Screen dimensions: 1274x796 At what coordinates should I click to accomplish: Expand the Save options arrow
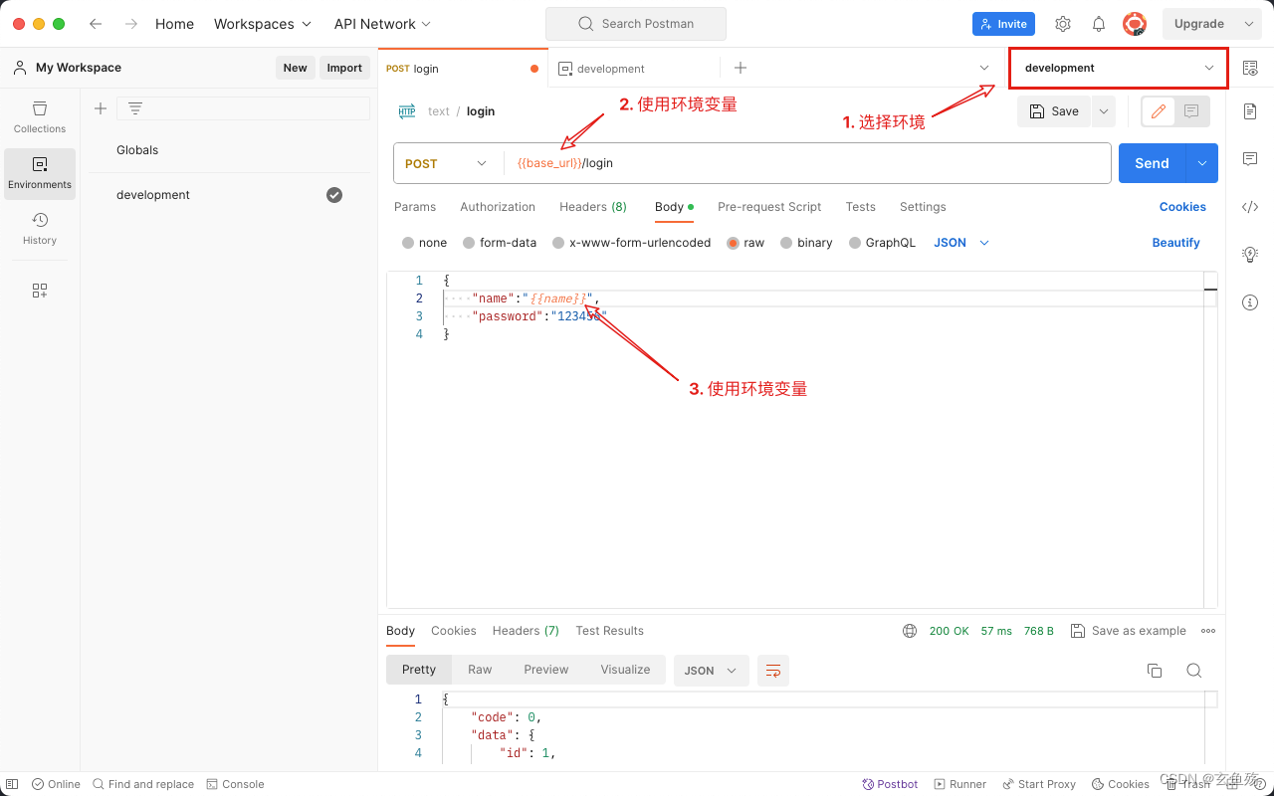[x=1103, y=111]
